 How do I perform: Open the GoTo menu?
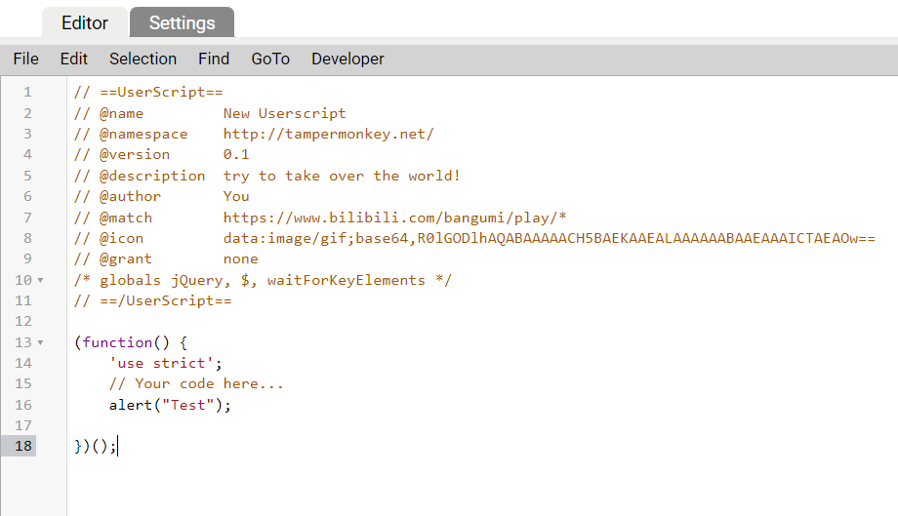270,59
